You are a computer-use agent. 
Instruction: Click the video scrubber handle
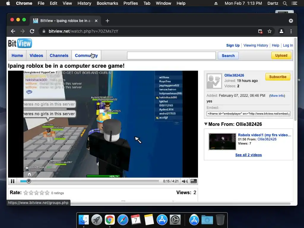pos(29,181)
